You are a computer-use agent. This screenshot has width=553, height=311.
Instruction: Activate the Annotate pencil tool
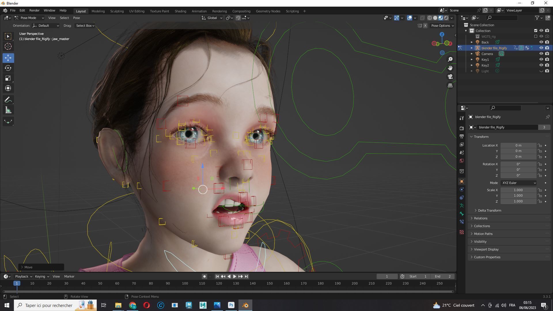[8, 100]
